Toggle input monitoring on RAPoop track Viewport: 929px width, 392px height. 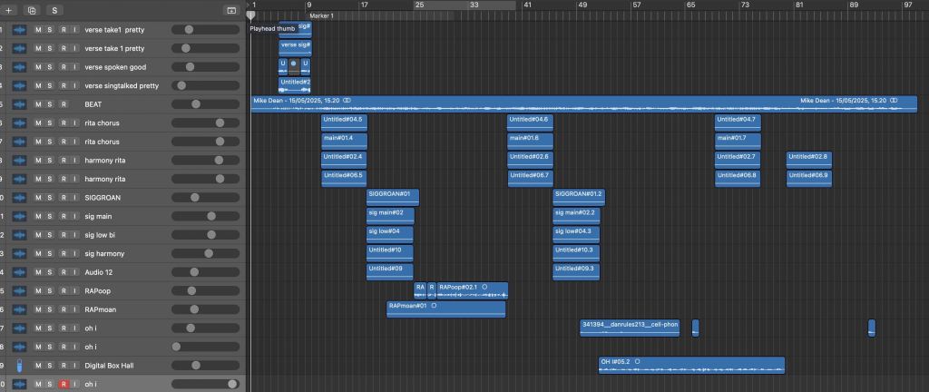[x=75, y=291]
